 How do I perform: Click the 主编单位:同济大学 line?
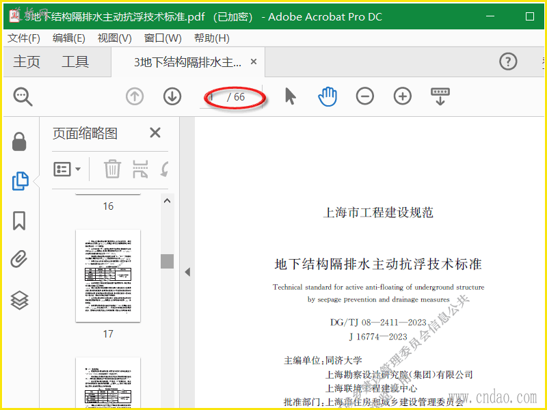pyautogui.click(x=323, y=360)
